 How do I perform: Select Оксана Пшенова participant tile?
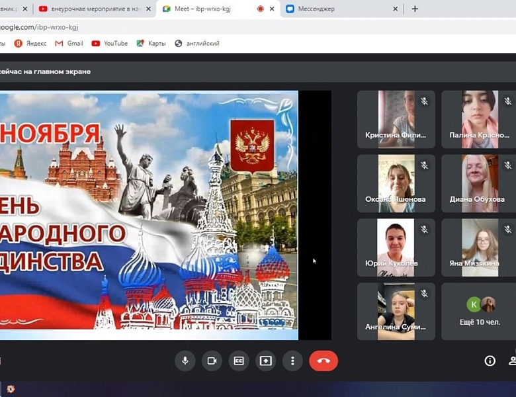(396, 183)
